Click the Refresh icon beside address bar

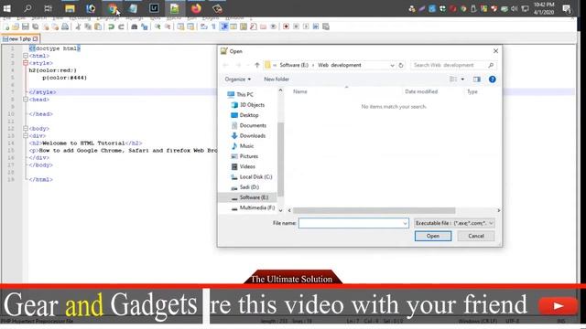coord(401,65)
